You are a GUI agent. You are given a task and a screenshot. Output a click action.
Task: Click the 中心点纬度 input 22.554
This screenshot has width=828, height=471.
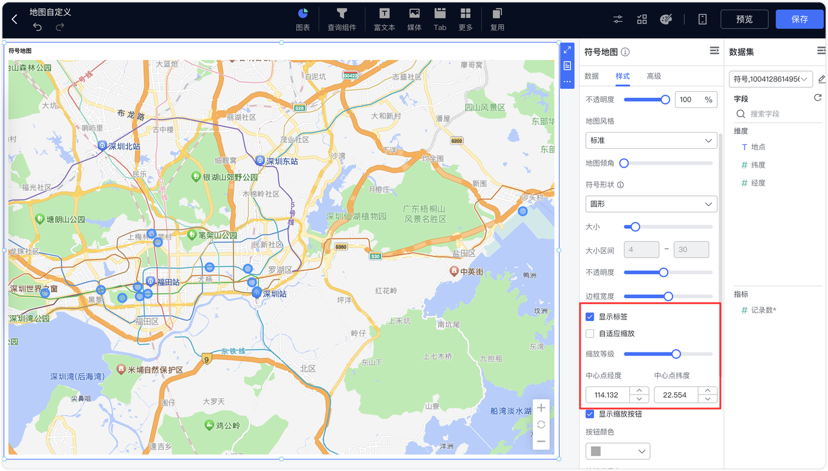[x=675, y=395]
